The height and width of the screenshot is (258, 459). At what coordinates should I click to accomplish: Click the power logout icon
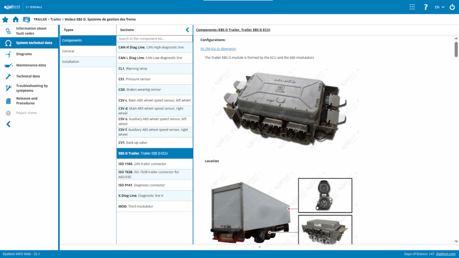(x=452, y=7)
